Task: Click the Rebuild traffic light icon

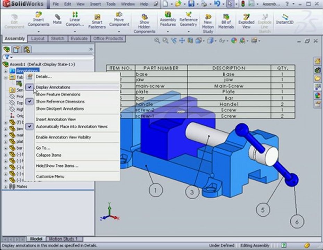Action: click(243, 4)
